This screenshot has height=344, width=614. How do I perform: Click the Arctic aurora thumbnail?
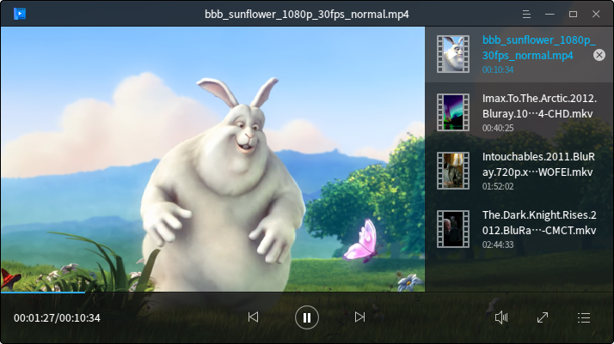pos(452,112)
